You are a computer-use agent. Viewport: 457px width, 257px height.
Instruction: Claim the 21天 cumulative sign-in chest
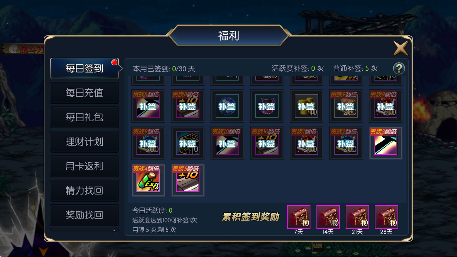[x=357, y=217]
